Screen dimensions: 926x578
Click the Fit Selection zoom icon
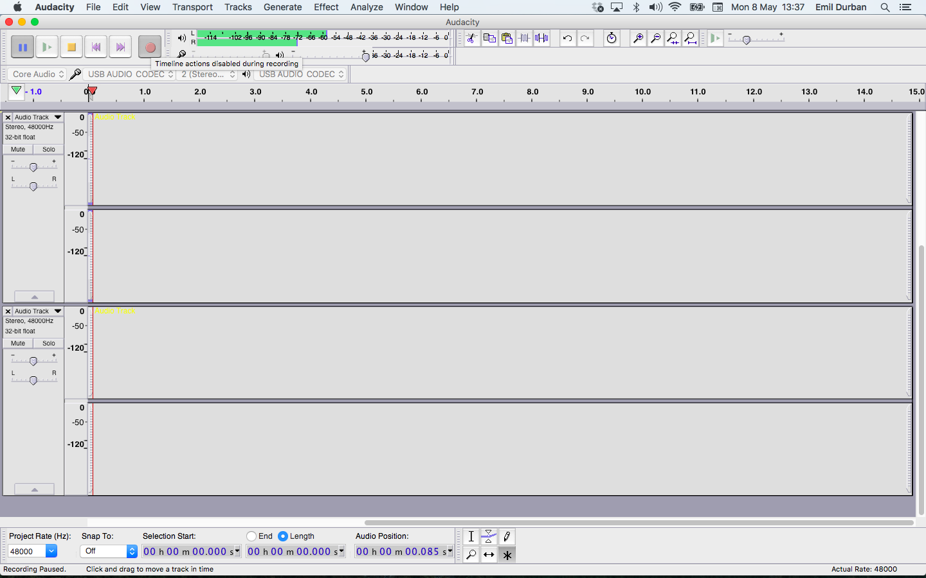coord(673,38)
